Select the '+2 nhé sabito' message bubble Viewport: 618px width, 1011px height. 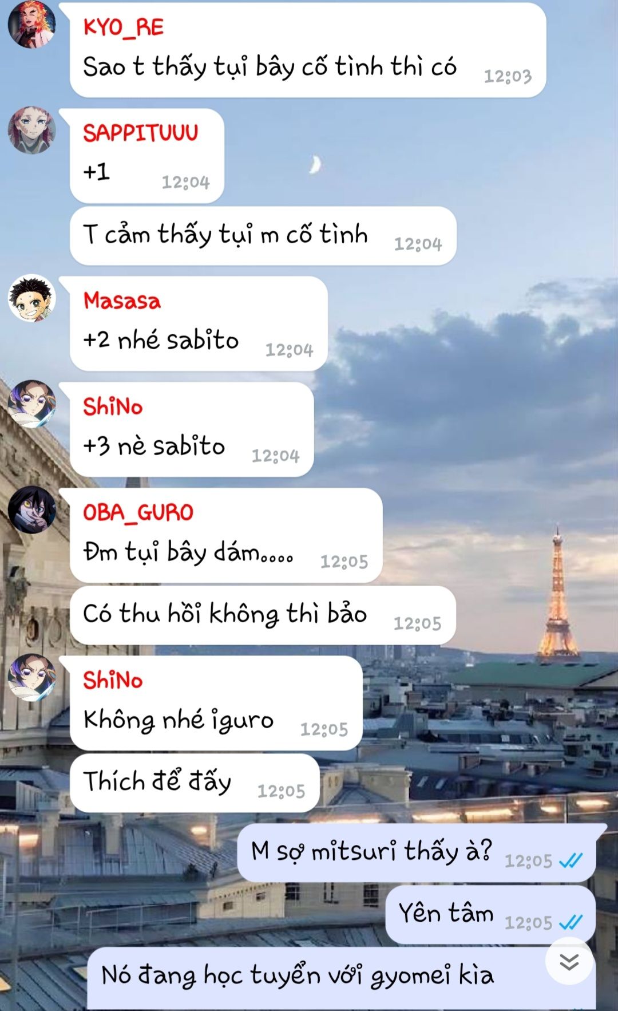(199, 323)
